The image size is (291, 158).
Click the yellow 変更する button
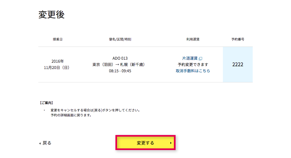[145, 143]
